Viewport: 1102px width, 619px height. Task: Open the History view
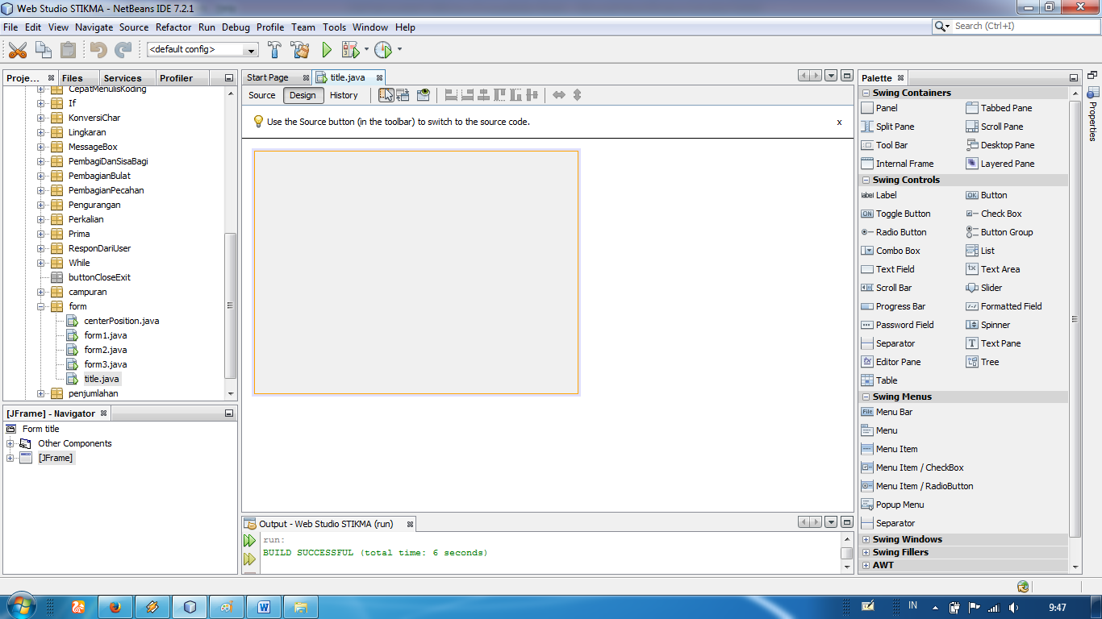click(x=343, y=94)
